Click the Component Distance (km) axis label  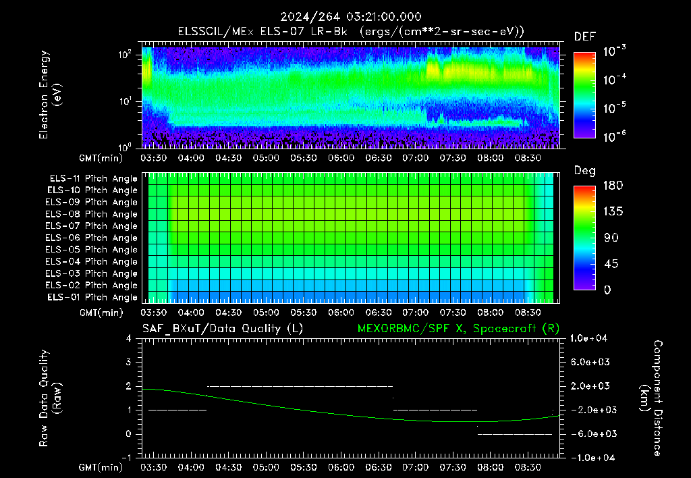click(x=651, y=398)
